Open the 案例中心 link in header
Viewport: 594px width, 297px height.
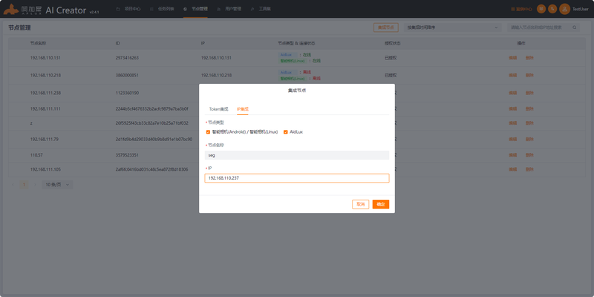521,9
